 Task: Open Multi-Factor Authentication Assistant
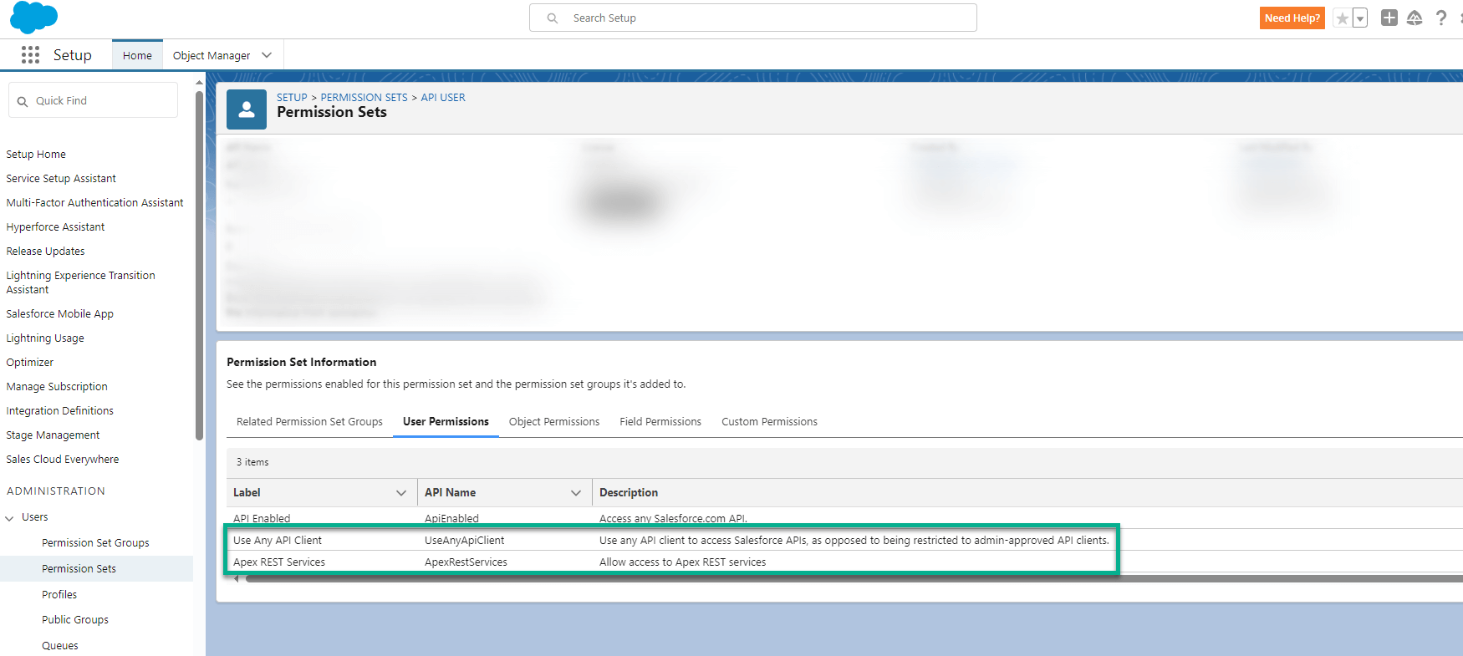(94, 203)
